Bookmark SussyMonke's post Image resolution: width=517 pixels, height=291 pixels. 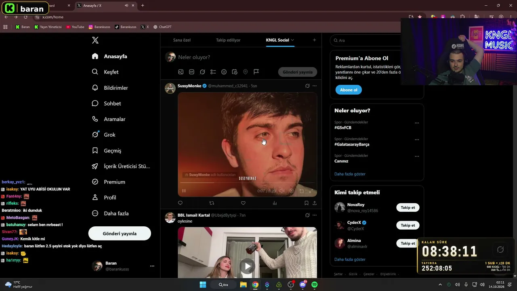pos(307,203)
